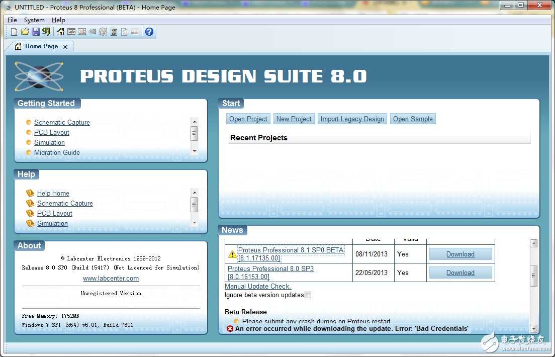This screenshot has height=357, width=555.
Task: Click the Source Code toolbar icon
Action: [135, 32]
